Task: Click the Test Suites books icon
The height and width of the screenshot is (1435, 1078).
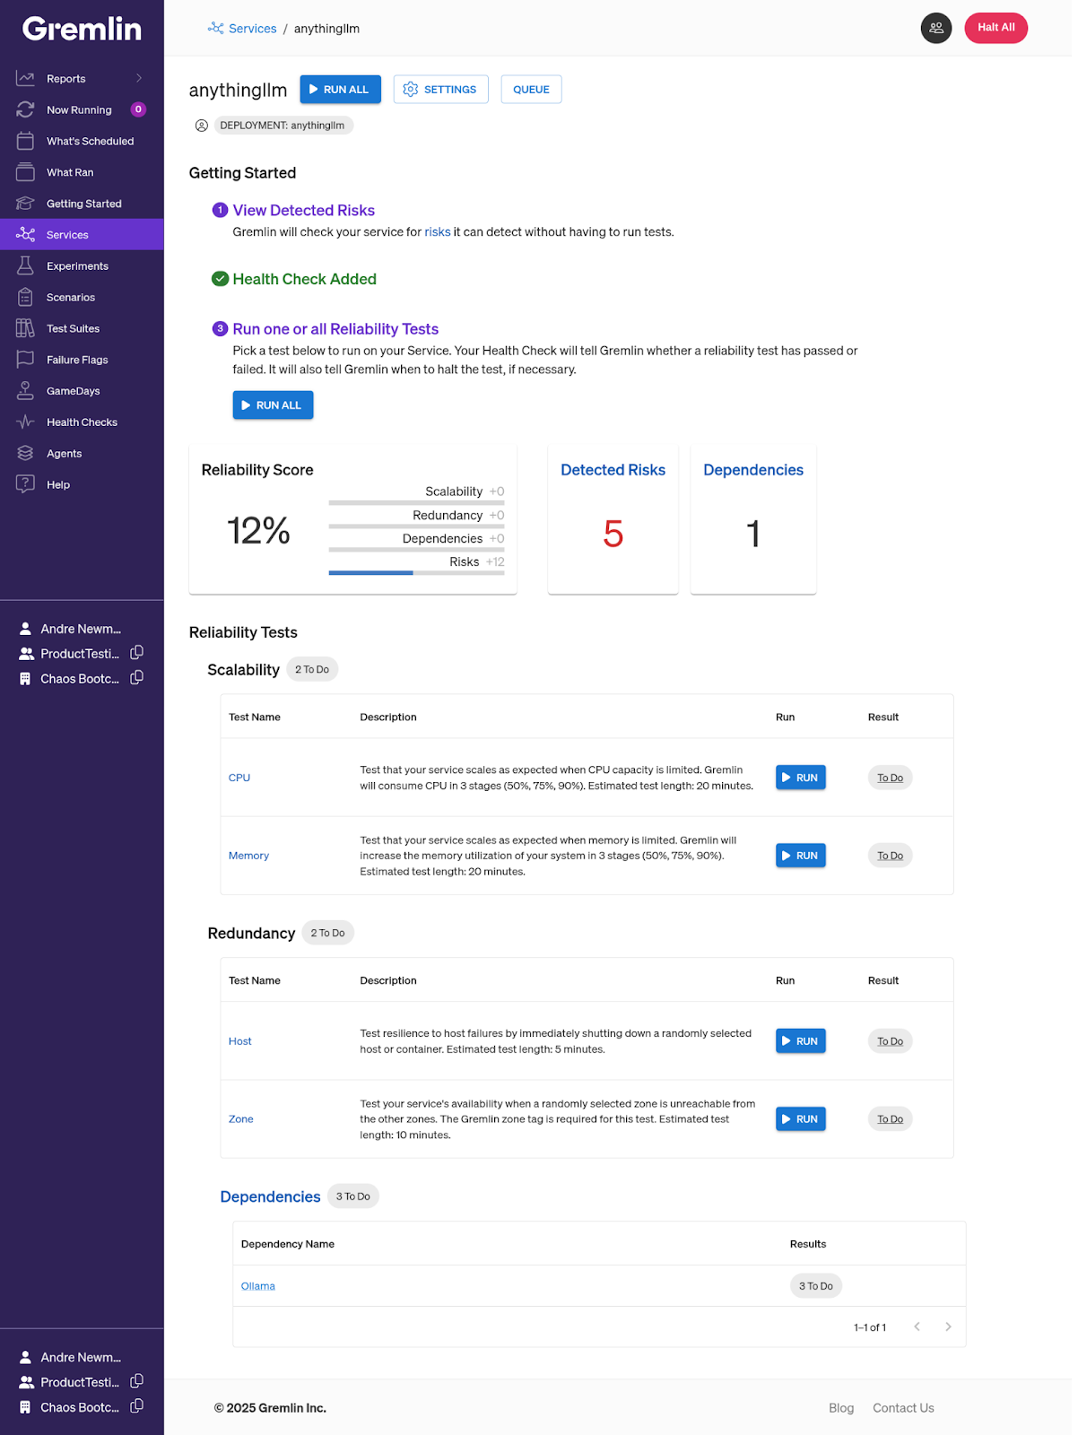Action: click(x=25, y=328)
